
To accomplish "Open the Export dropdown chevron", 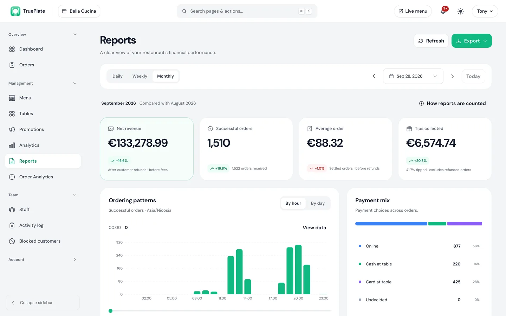I will 485,41.
